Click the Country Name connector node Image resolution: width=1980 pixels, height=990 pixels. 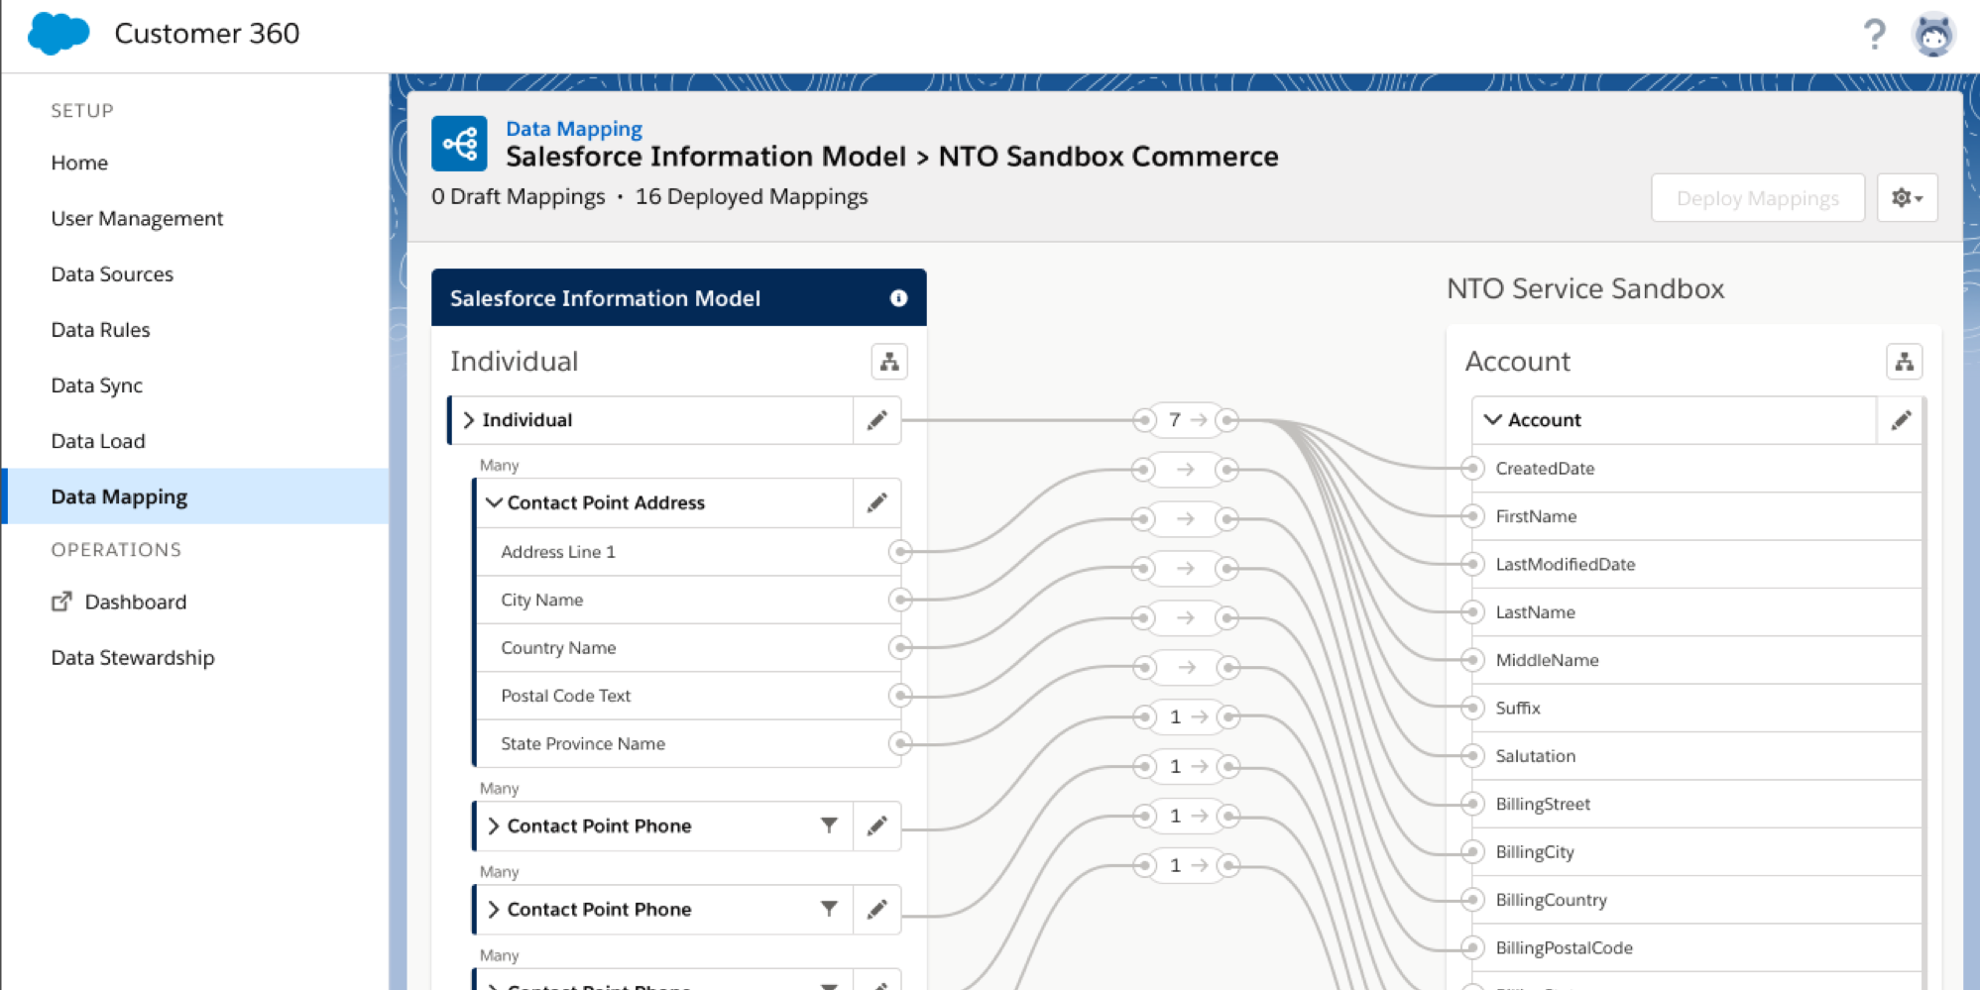[x=900, y=648]
